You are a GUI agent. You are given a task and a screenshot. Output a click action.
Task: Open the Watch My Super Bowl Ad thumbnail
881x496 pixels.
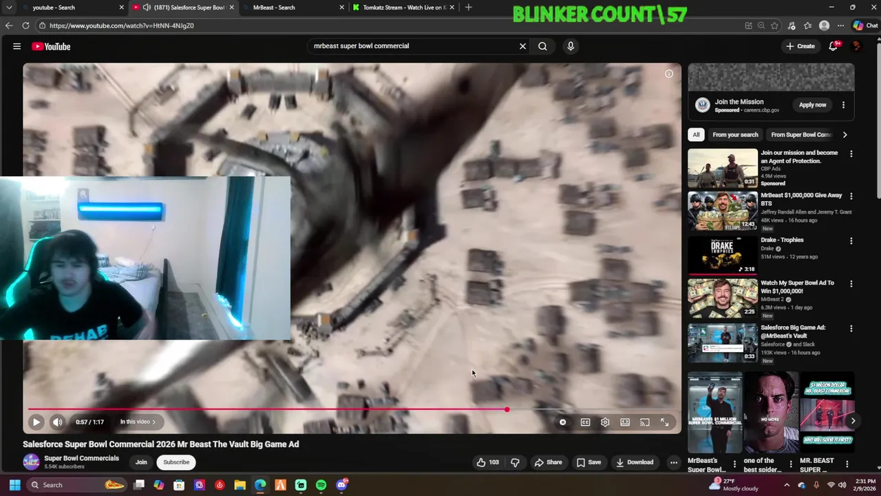point(722,298)
